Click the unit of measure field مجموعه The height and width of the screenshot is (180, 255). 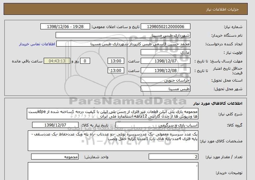coord(55,157)
